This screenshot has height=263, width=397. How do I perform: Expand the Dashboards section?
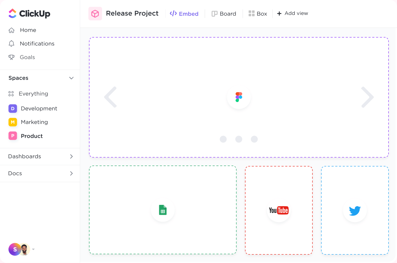[x=71, y=156]
